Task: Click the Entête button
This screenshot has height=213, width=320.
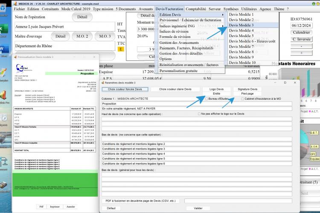Action: 216,94
